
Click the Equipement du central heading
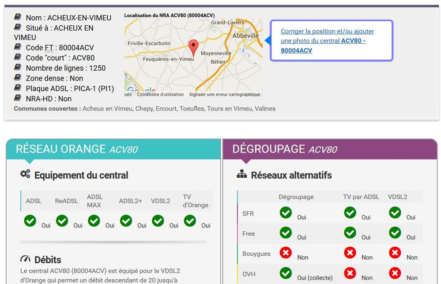(x=81, y=175)
